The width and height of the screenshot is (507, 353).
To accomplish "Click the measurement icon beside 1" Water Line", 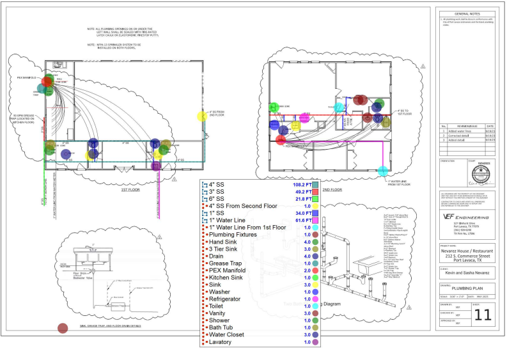I will pyautogui.click(x=205, y=221).
